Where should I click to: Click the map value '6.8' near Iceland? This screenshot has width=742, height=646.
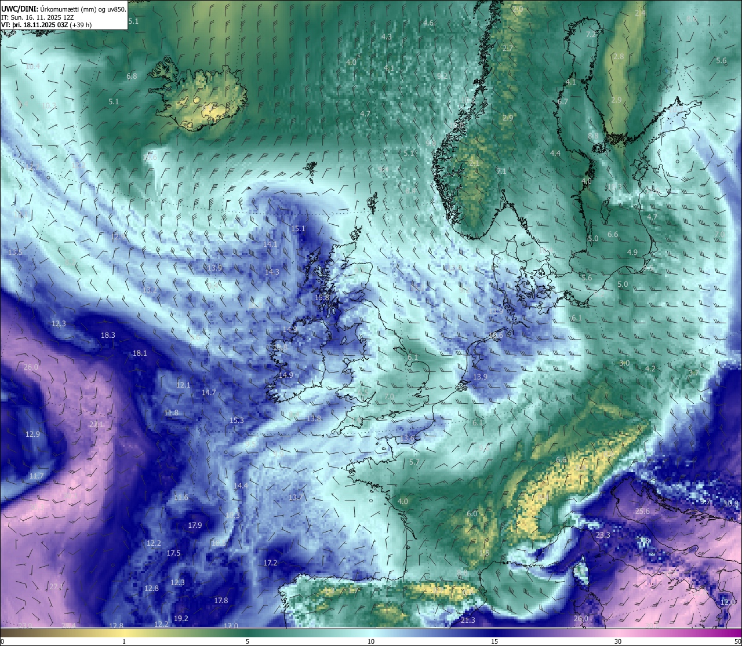pos(132,76)
